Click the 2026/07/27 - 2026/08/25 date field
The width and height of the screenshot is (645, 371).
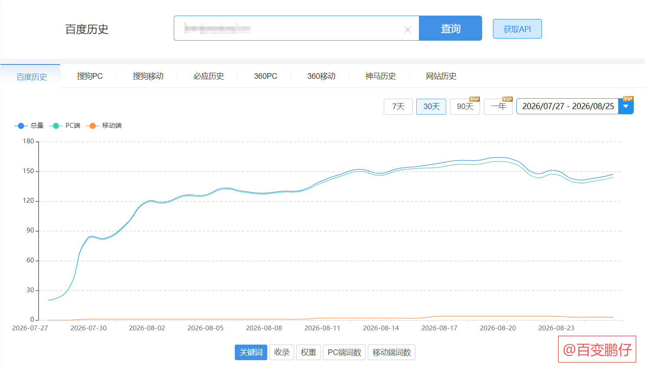tap(567, 106)
